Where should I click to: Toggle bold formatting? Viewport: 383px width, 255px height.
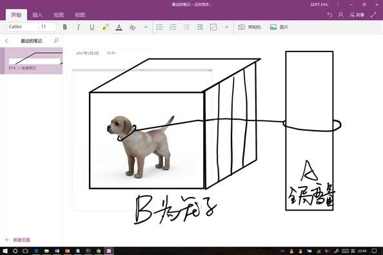point(64,27)
